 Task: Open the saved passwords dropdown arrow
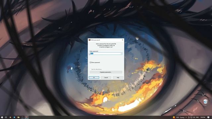[121, 54]
